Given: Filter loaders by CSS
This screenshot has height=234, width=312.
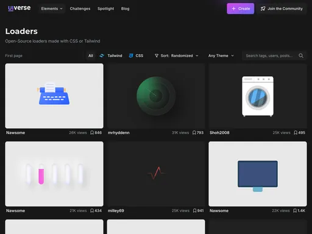Looking at the screenshot, I should coord(136,55).
